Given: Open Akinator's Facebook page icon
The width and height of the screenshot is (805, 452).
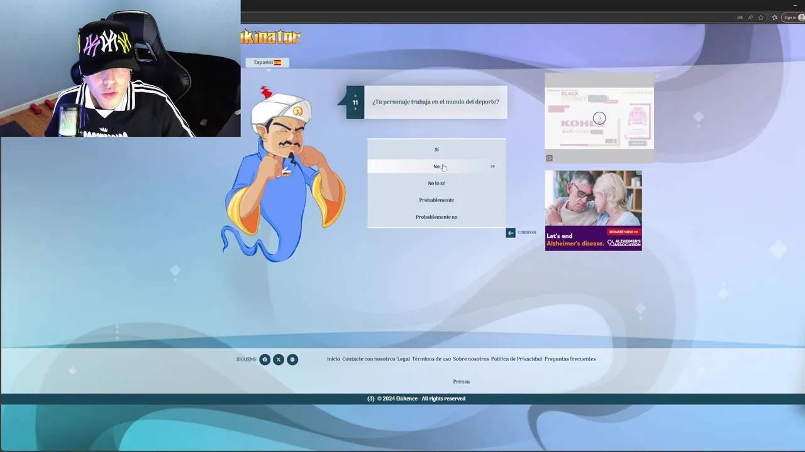Looking at the screenshot, I should click(x=265, y=360).
